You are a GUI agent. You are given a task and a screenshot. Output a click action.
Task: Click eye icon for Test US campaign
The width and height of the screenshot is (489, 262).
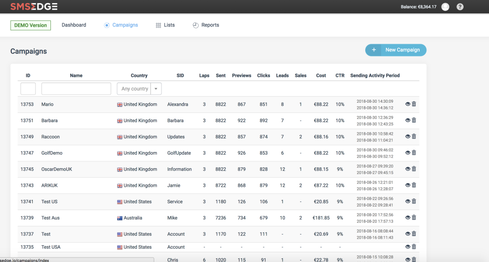(x=407, y=201)
